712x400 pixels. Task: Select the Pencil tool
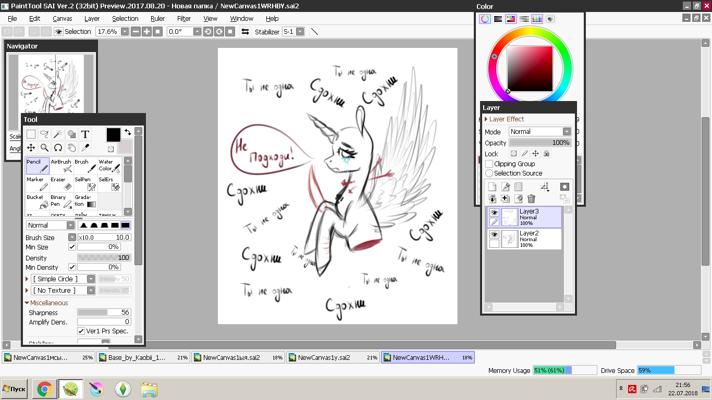[x=38, y=166]
